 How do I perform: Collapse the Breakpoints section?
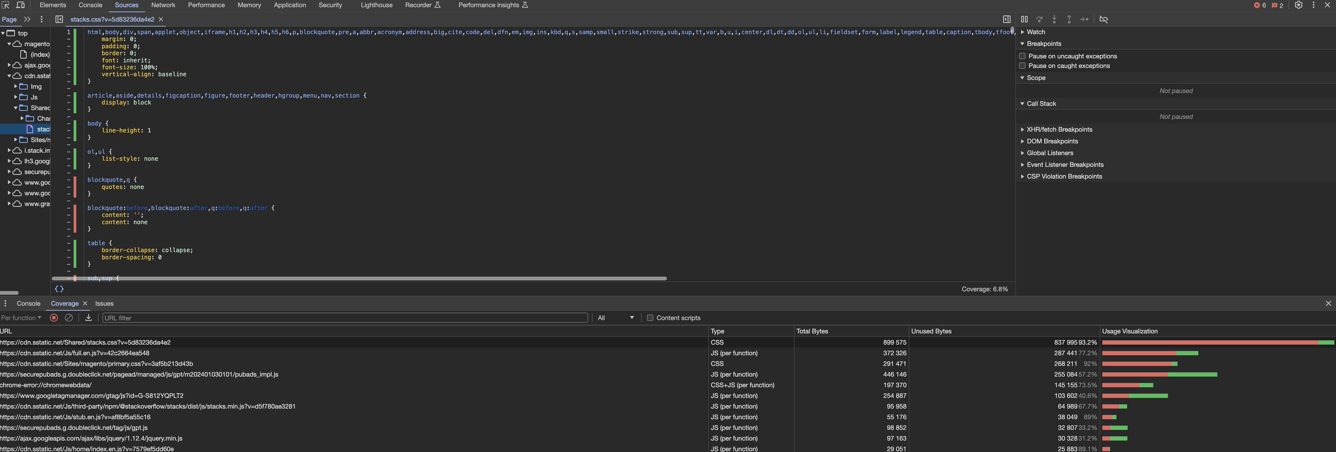click(x=1044, y=43)
